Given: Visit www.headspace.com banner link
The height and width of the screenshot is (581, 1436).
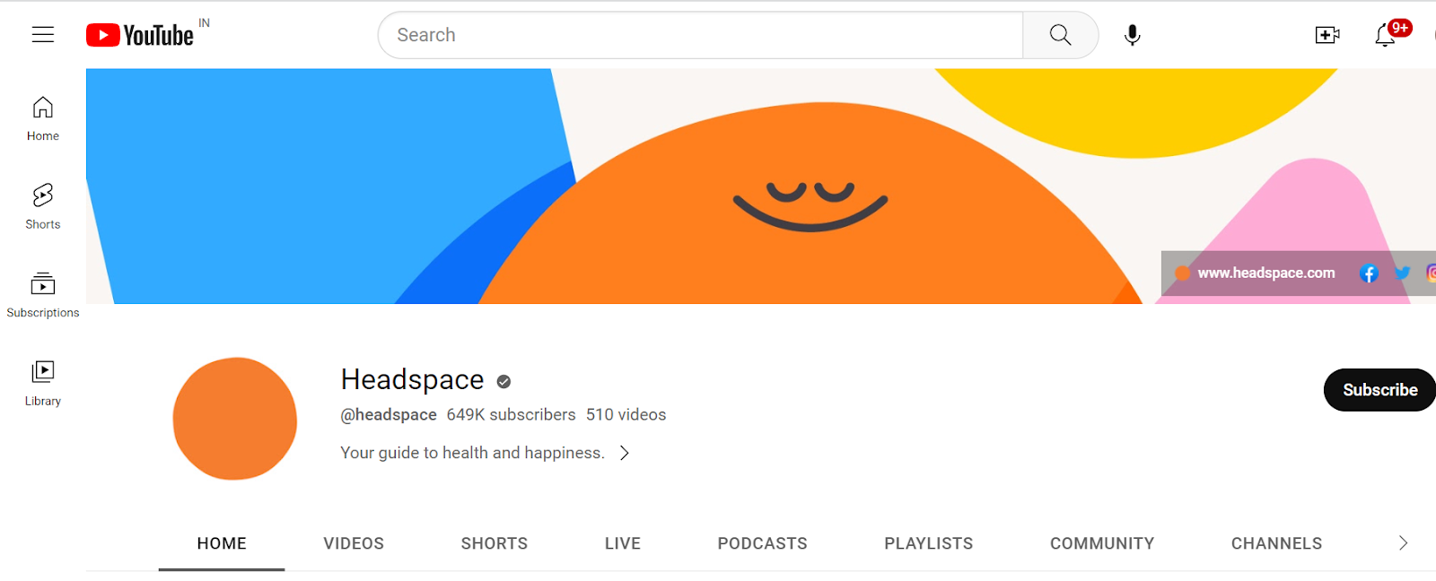Looking at the screenshot, I should [x=1265, y=273].
